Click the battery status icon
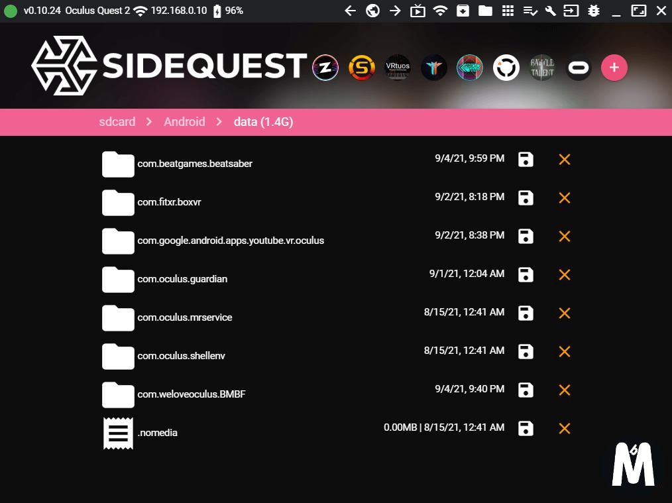Image resolution: width=672 pixels, height=503 pixels. point(217,11)
